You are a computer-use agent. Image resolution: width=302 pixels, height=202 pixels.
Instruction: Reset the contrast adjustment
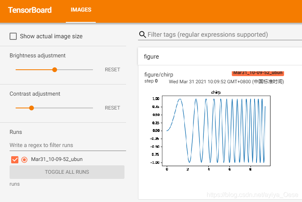pos(112,108)
